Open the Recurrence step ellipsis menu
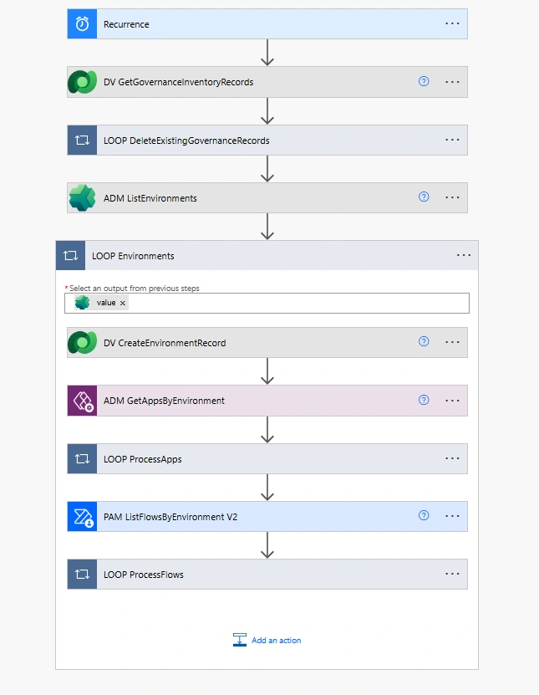The width and height of the screenshot is (539, 695). click(452, 23)
